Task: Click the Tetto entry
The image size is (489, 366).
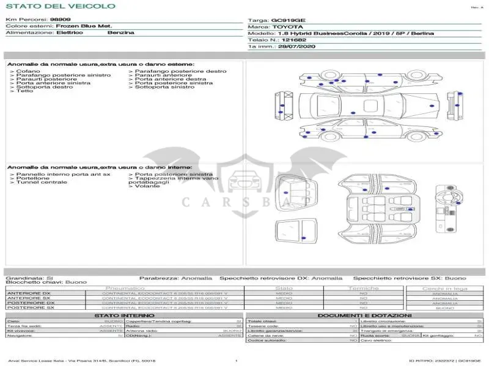Action: click(x=24, y=90)
